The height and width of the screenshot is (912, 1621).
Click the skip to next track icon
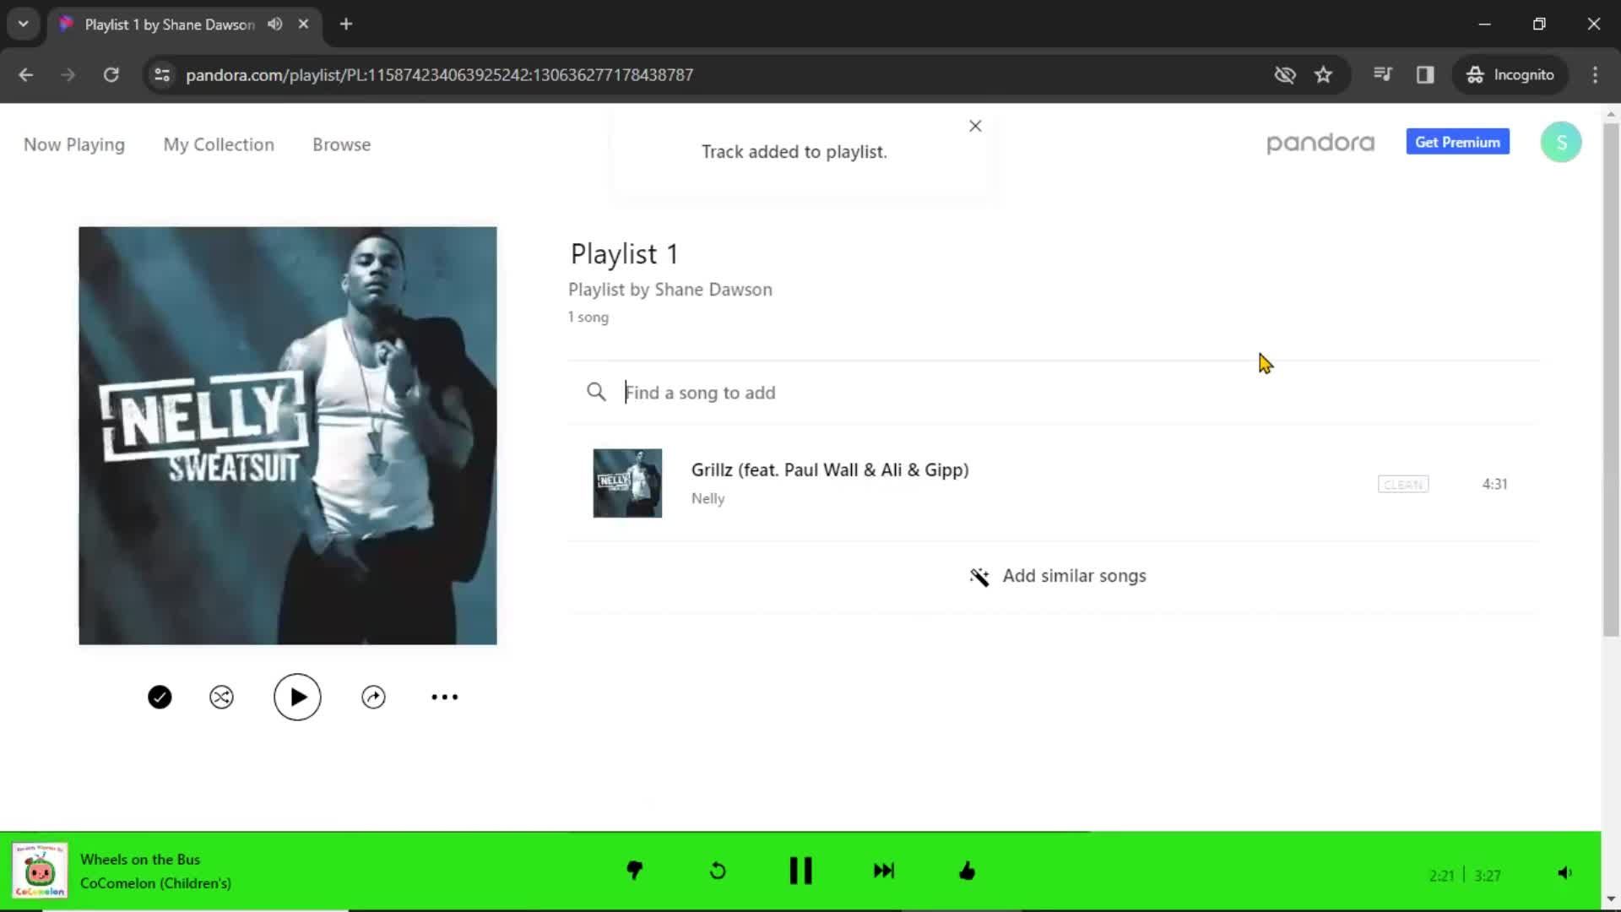pyautogui.click(x=885, y=871)
